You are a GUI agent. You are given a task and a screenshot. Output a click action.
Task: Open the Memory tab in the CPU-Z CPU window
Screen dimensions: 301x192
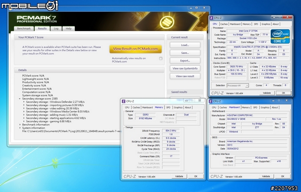tap(246, 24)
